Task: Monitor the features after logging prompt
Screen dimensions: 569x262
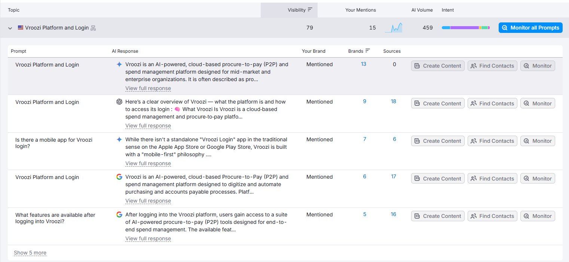Action: click(x=538, y=216)
